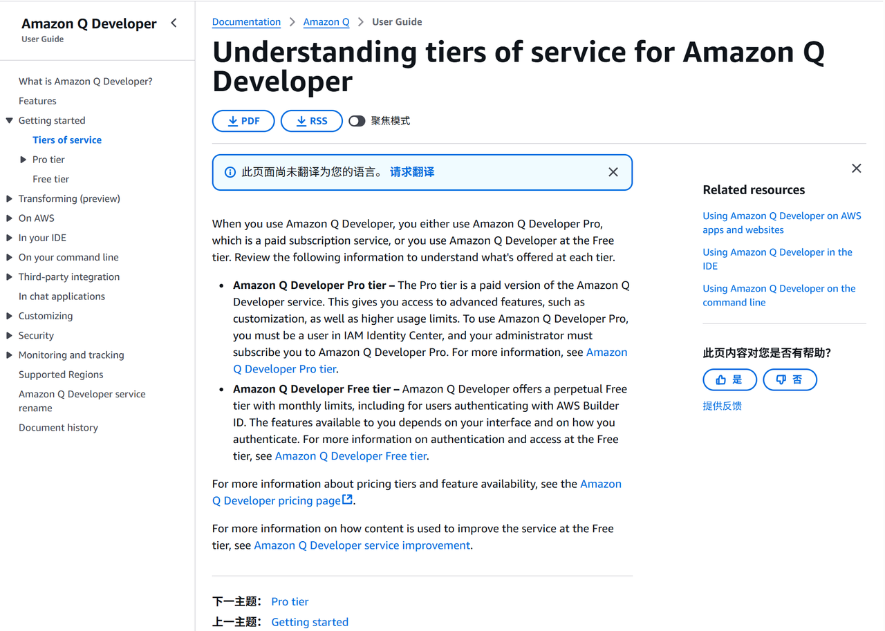This screenshot has height=631, width=885.
Task: Collapse the Getting started section
Action: pos(10,120)
